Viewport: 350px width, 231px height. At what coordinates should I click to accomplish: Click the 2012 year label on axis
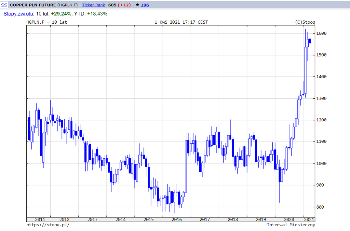click(64, 219)
